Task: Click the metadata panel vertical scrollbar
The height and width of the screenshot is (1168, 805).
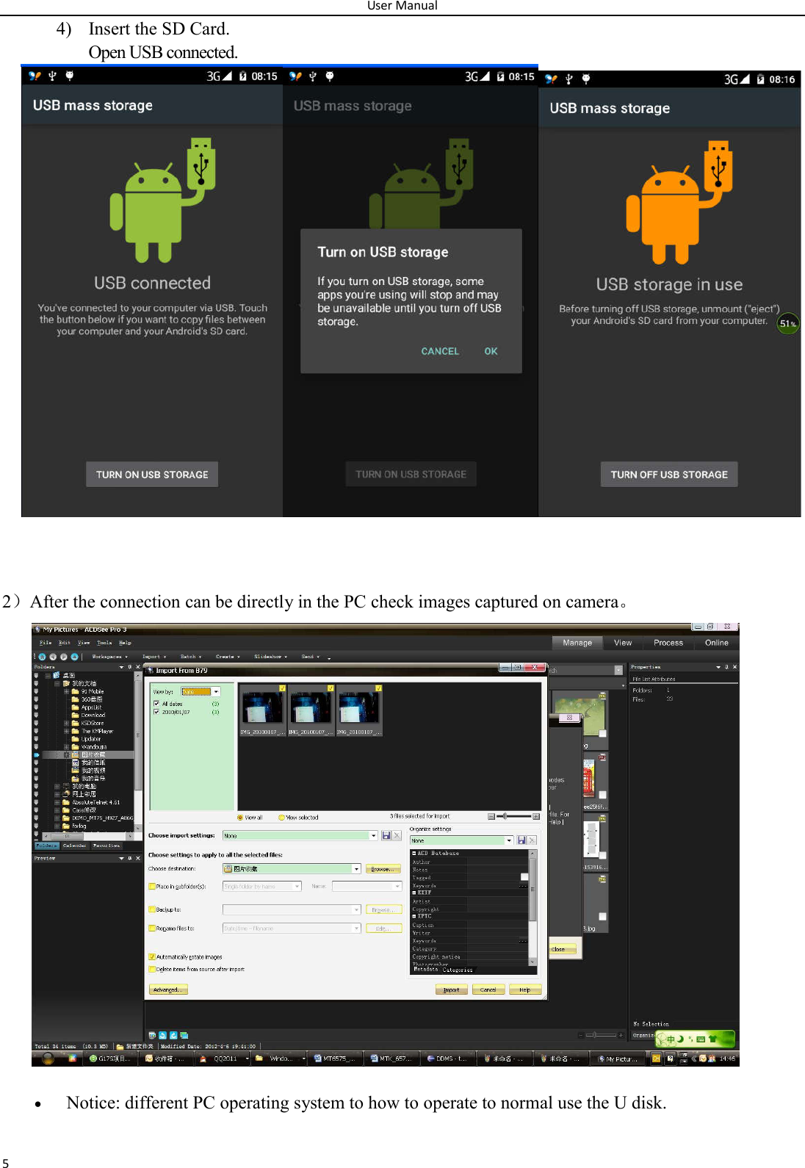Action: (x=533, y=907)
